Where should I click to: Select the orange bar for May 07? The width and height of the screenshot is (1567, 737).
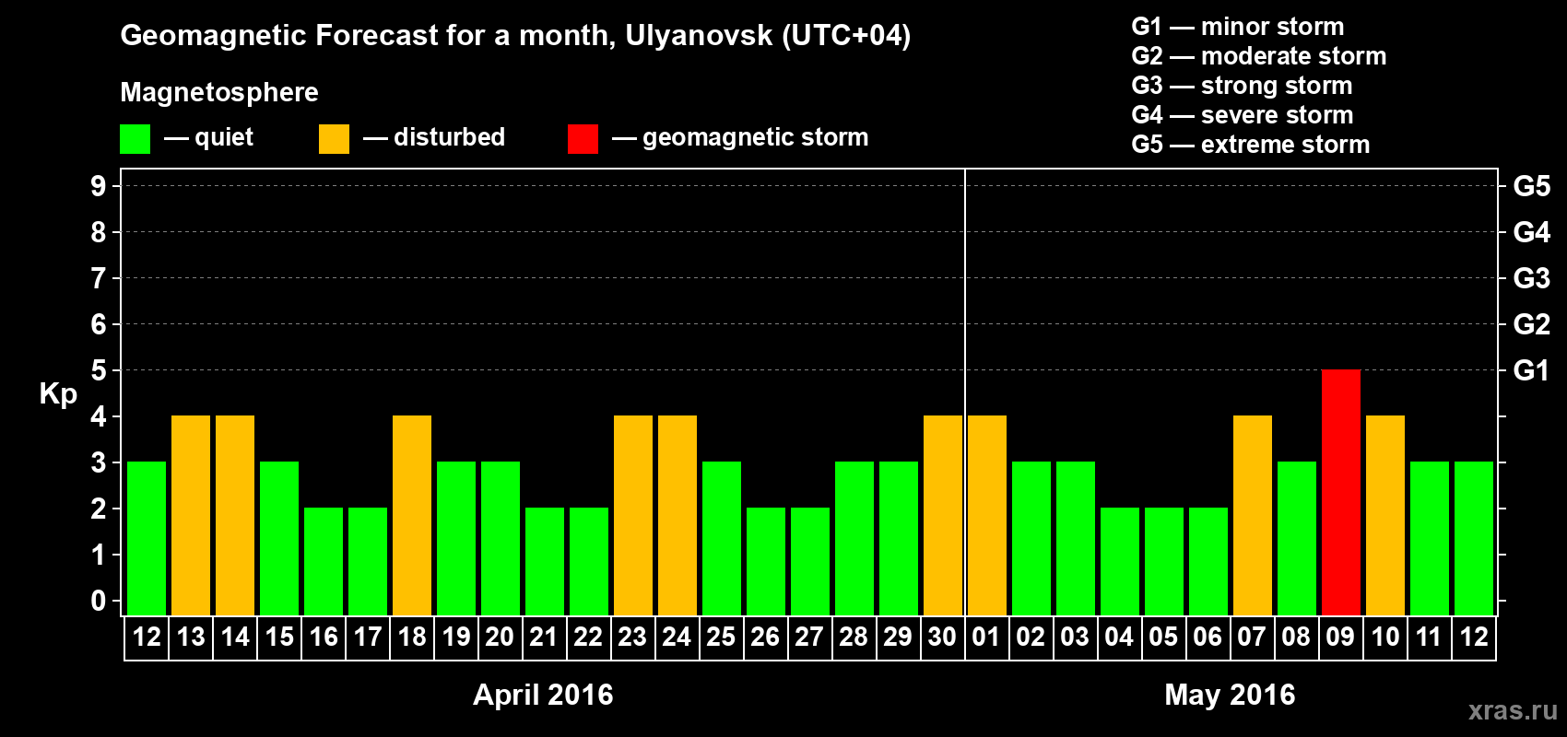pos(1253,515)
